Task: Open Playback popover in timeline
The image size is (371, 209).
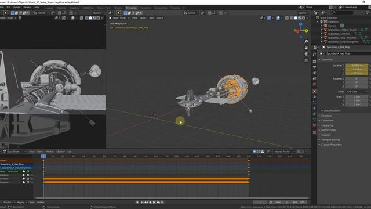Action: click(9, 203)
